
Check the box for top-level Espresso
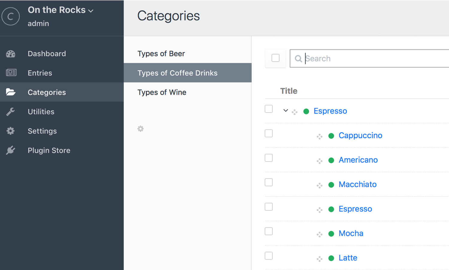coord(269,109)
